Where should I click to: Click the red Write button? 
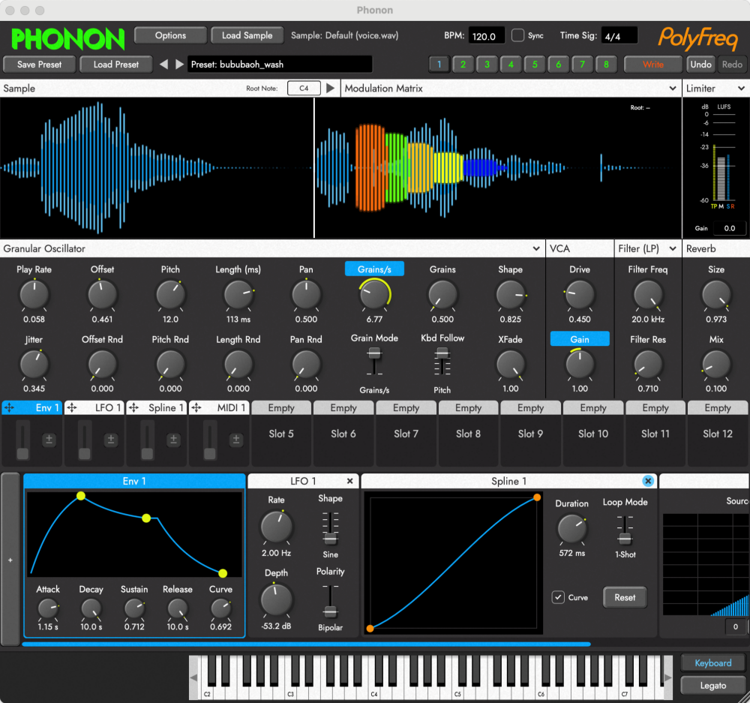[653, 64]
